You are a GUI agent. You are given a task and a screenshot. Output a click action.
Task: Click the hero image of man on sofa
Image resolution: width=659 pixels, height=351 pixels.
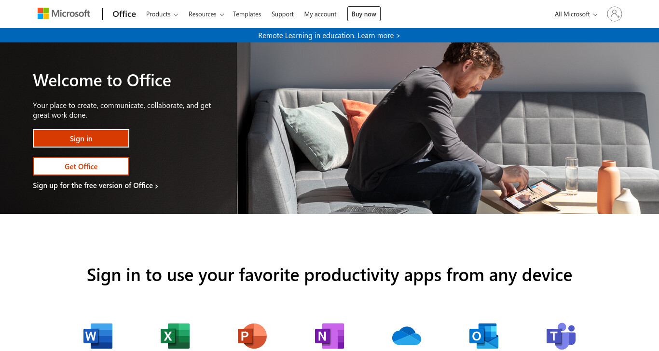(448, 128)
